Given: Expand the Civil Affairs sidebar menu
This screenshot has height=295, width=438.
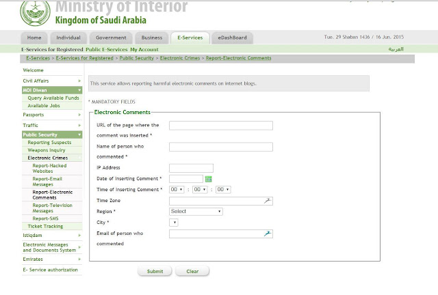Looking at the screenshot, I should pyautogui.click(x=52, y=81).
